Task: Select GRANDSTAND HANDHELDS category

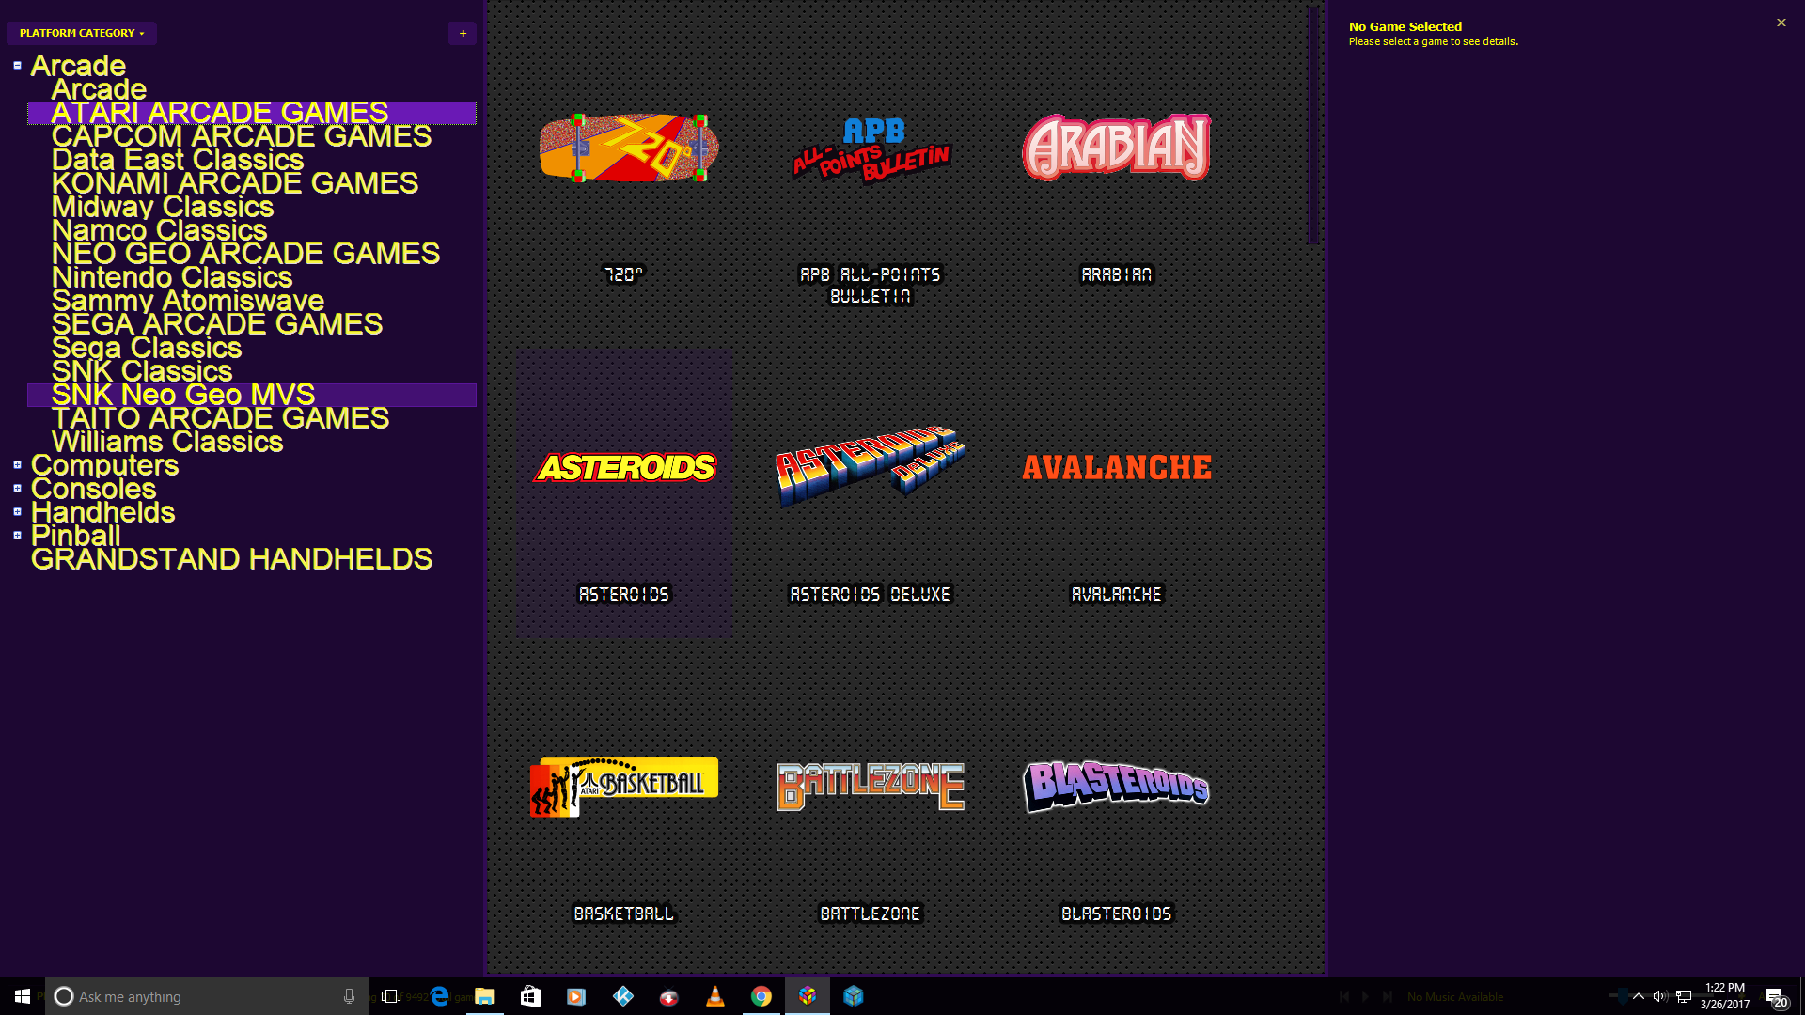Action: tap(231, 559)
